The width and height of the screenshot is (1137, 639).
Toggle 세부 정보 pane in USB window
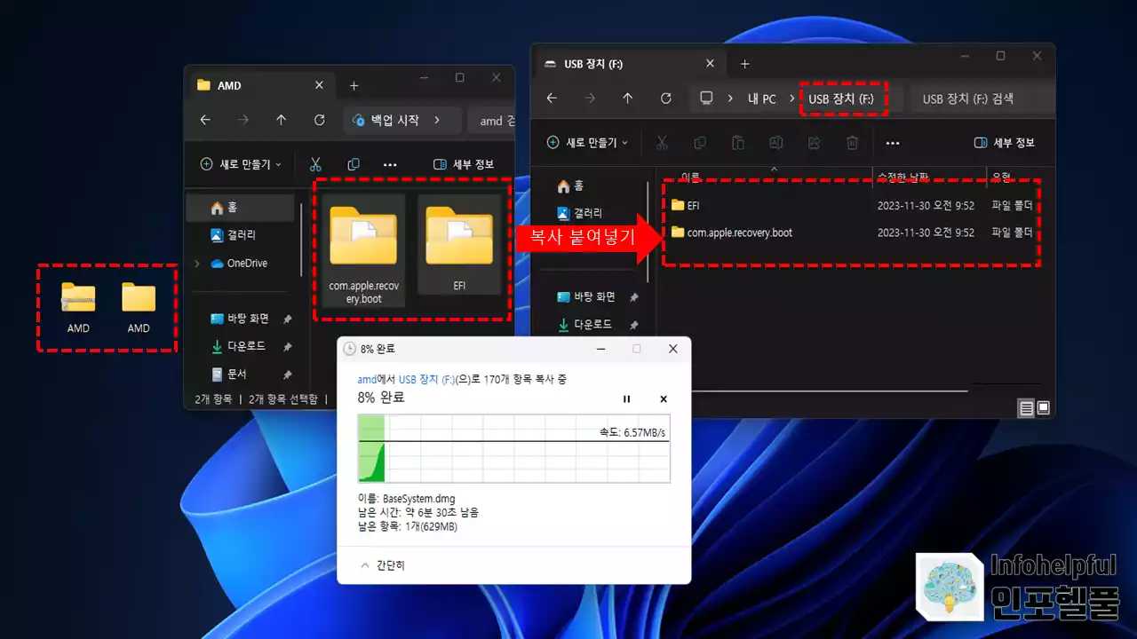tap(1004, 143)
